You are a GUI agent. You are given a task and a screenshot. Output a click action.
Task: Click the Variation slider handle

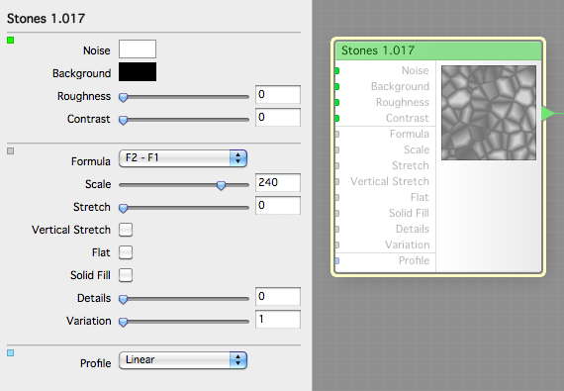point(123,322)
